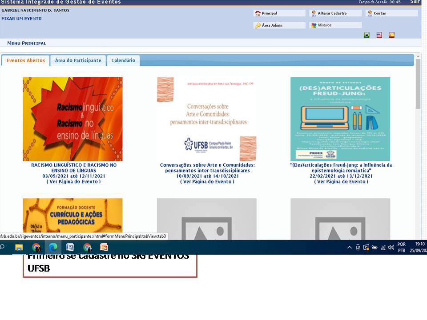Screen dimensions: 427x320
Task: Open first Chrome icon in taskbar
Action: pyautogui.click(x=36, y=248)
